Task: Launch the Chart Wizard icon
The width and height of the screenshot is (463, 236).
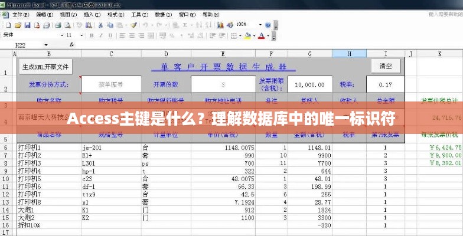Action: (220, 25)
